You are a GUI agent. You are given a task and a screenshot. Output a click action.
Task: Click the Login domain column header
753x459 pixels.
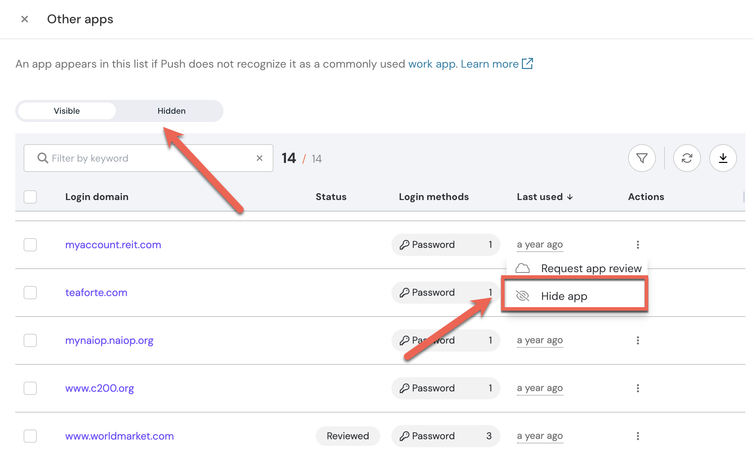97,197
